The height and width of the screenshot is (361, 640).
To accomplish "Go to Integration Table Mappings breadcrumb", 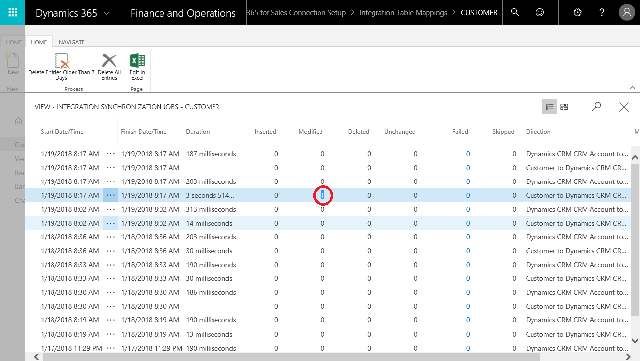I will coord(403,13).
